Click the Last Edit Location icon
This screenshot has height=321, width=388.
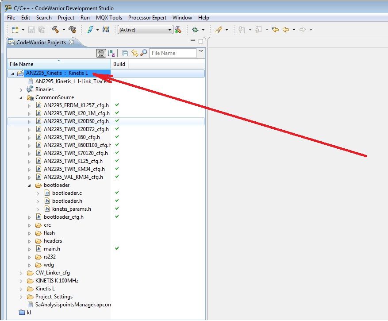(x=275, y=30)
